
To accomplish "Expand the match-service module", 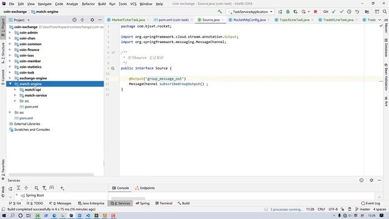I will tap(15, 96).
